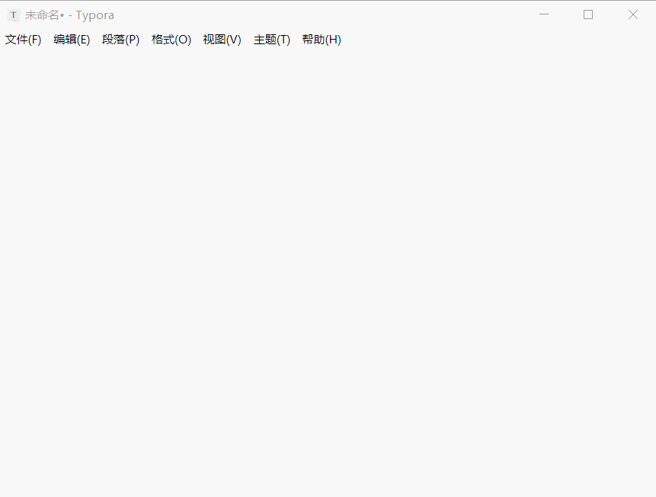The height and width of the screenshot is (497, 656).
Task: Maximize the Typora window
Action: (x=588, y=14)
